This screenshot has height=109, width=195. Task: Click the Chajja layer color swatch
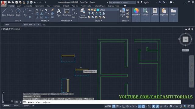coord(98,10)
